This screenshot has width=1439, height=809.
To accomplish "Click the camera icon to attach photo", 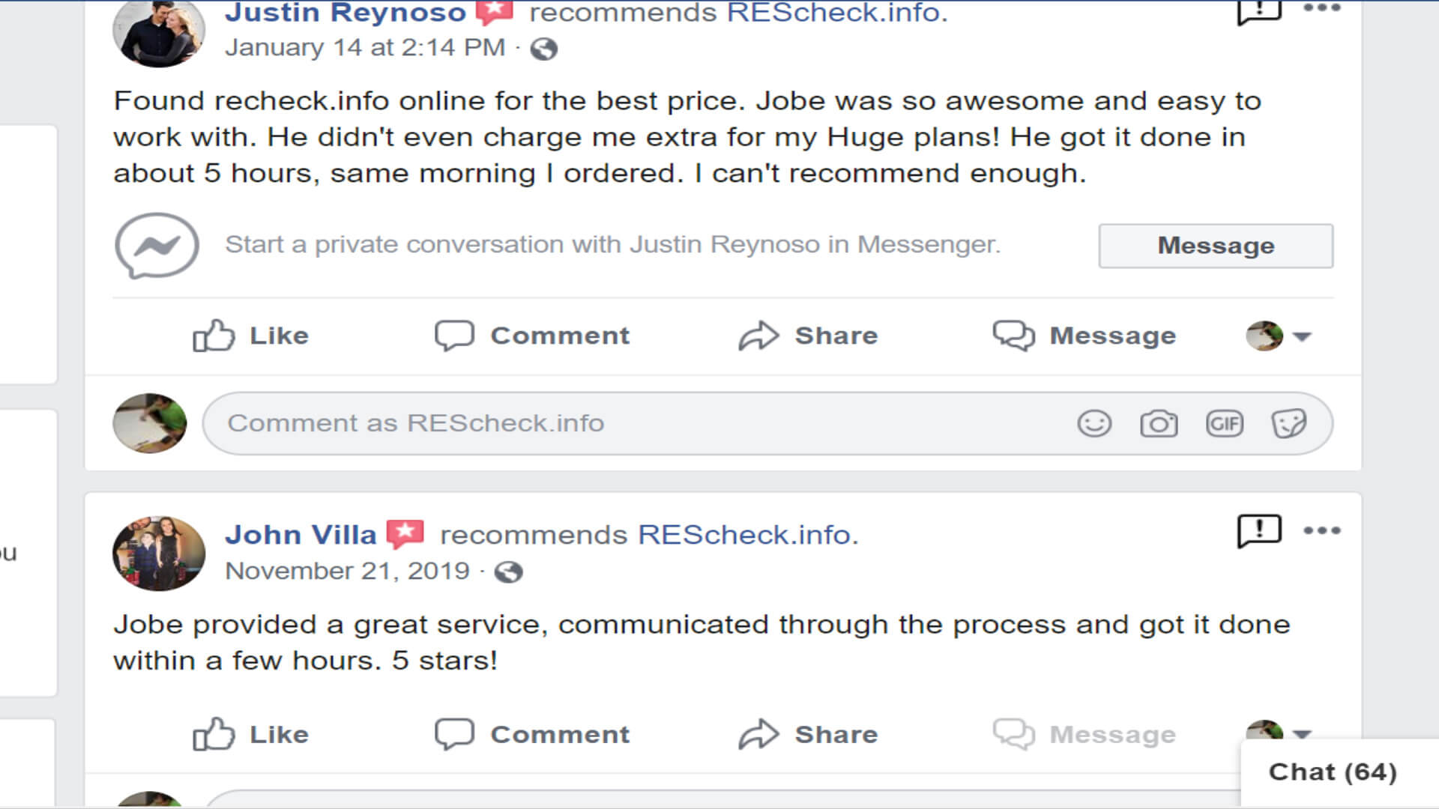I will [1159, 424].
